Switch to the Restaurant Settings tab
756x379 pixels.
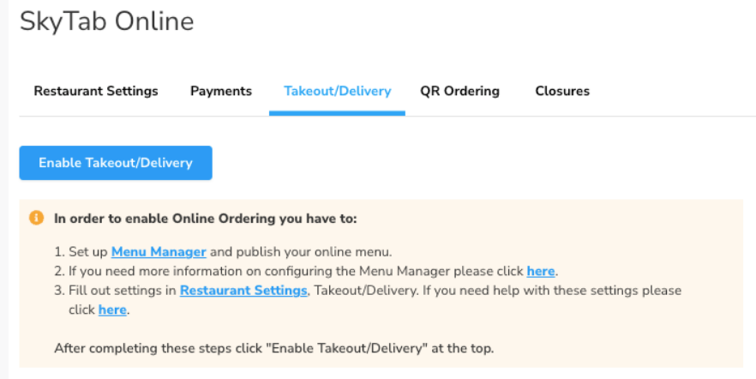96,91
